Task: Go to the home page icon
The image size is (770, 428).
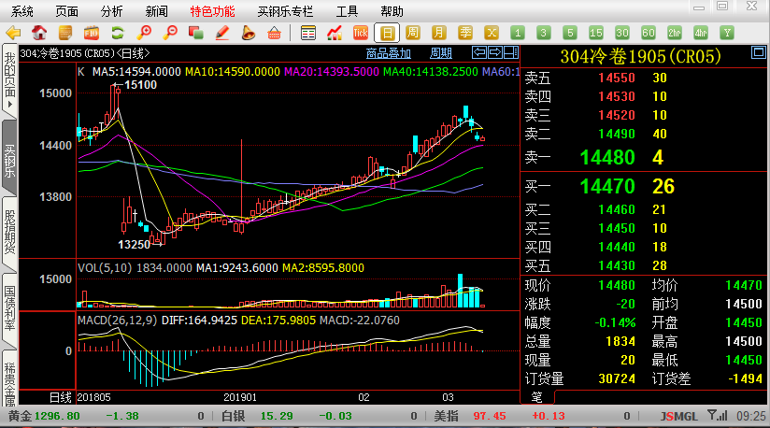Action: (x=39, y=33)
